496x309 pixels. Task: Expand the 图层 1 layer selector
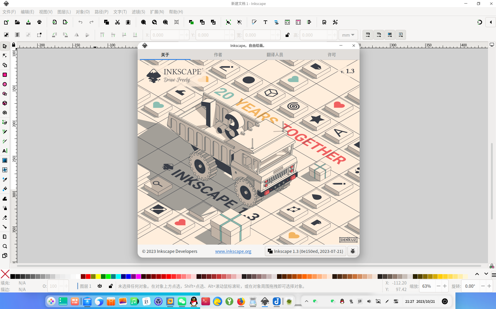coord(86,286)
